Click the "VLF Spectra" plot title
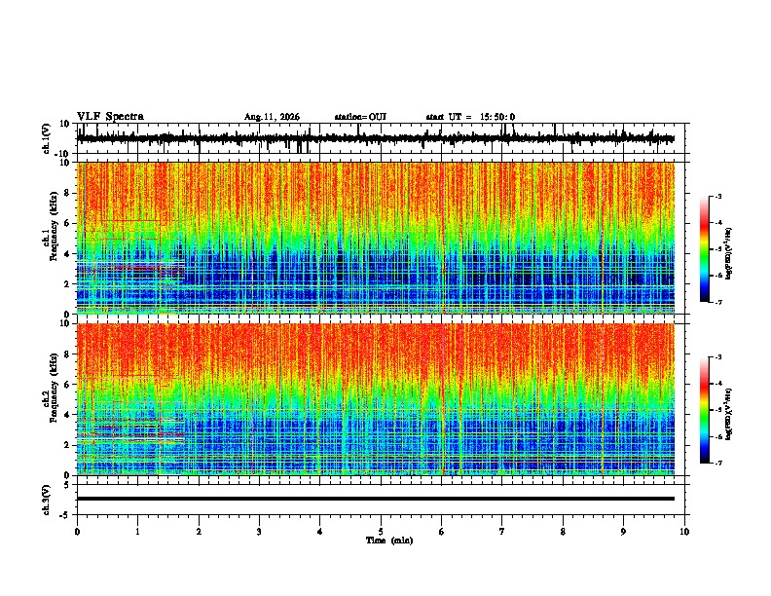 110,116
